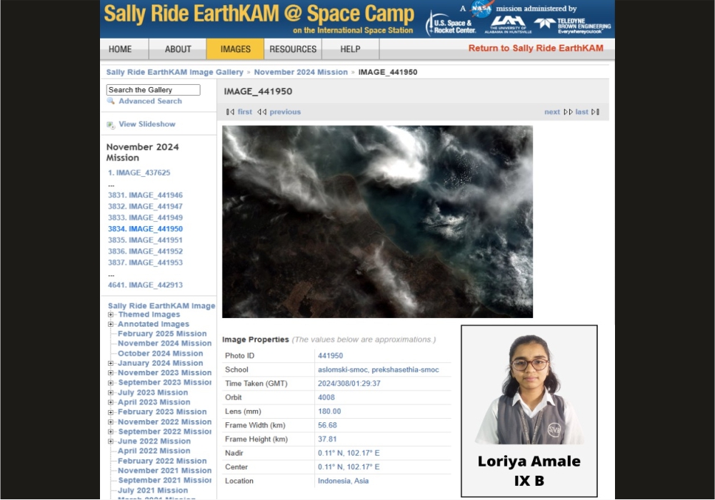715x500 pixels.
Task: Click the previous double-arrow icon
Action: click(x=261, y=112)
